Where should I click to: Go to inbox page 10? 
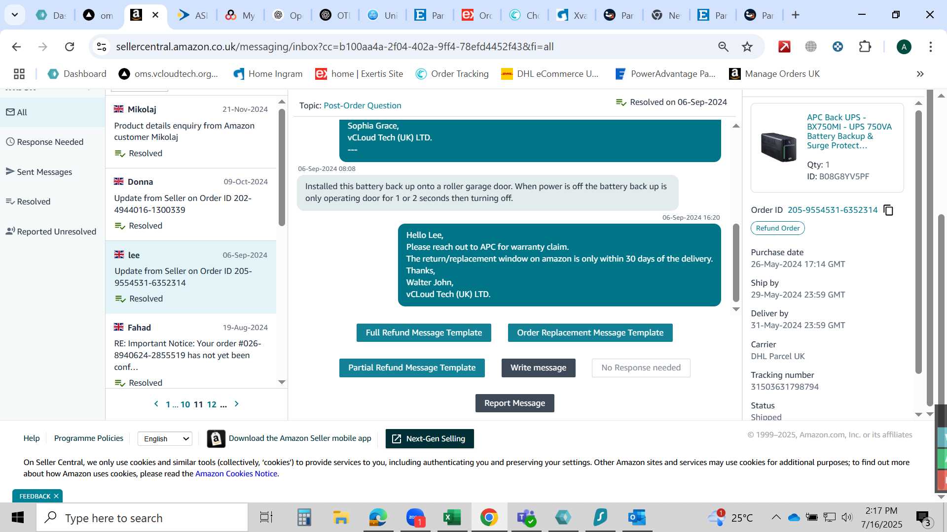(185, 404)
